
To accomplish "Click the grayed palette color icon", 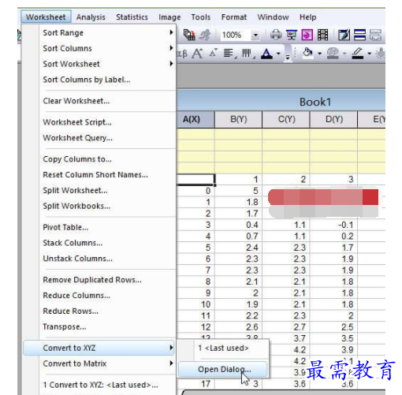I will (333, 54).
